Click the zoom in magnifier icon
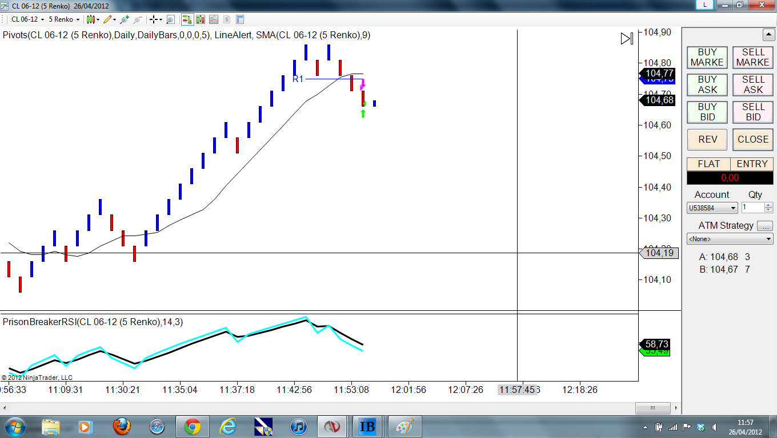This screenshot has height=438, width=777. click(x=125, y=19)
